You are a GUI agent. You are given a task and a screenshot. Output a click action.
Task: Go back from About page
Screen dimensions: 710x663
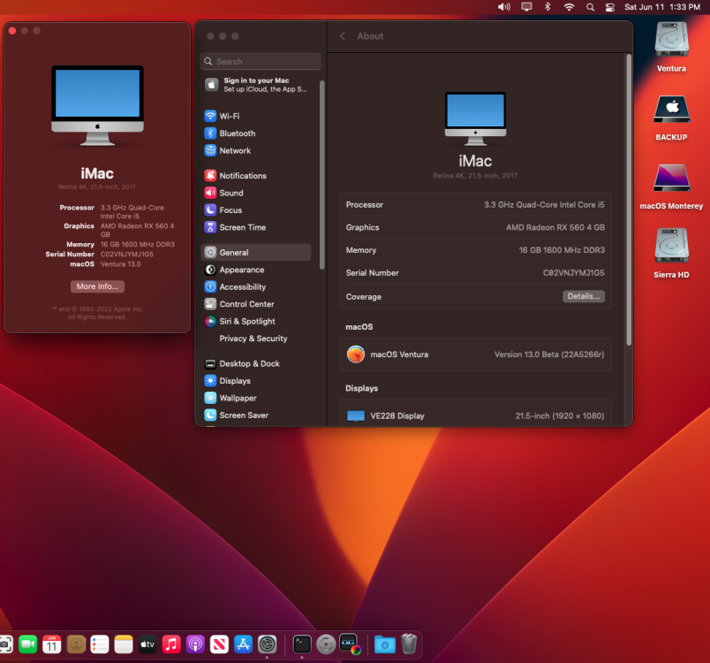click(343, 36)
